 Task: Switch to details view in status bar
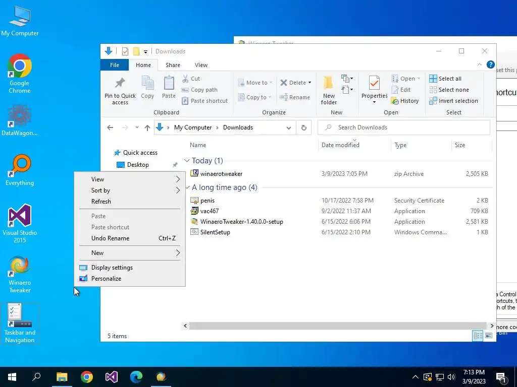pos(478,336)
